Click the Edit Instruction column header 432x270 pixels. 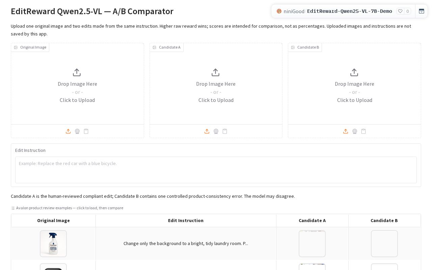tap(186, 220)
